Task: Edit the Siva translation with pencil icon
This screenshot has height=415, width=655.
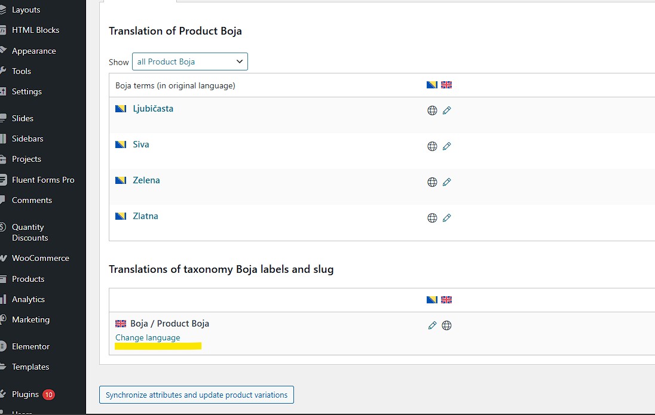Action: 446,146
